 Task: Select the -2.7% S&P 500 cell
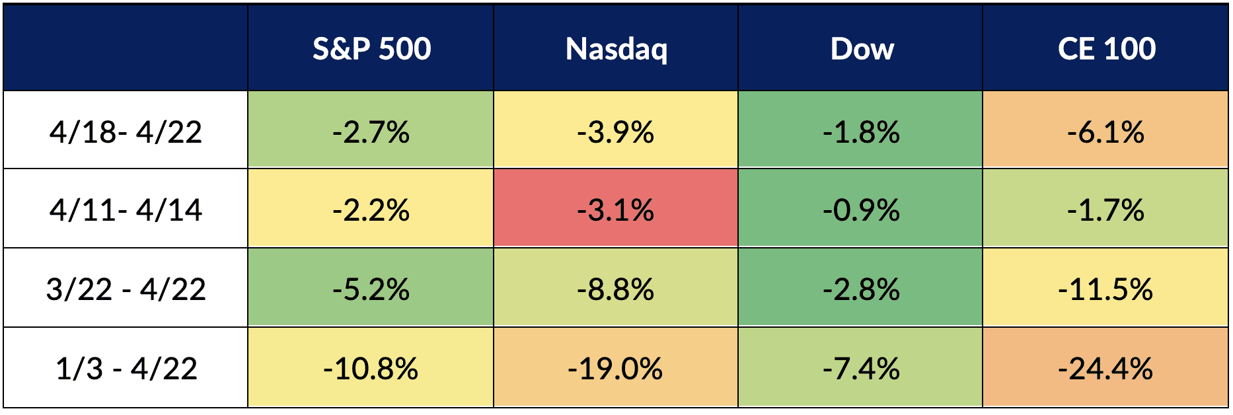coord(371,132)
